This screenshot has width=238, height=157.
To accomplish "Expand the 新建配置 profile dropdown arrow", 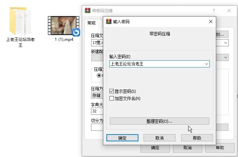I will [x=225, y=58].
